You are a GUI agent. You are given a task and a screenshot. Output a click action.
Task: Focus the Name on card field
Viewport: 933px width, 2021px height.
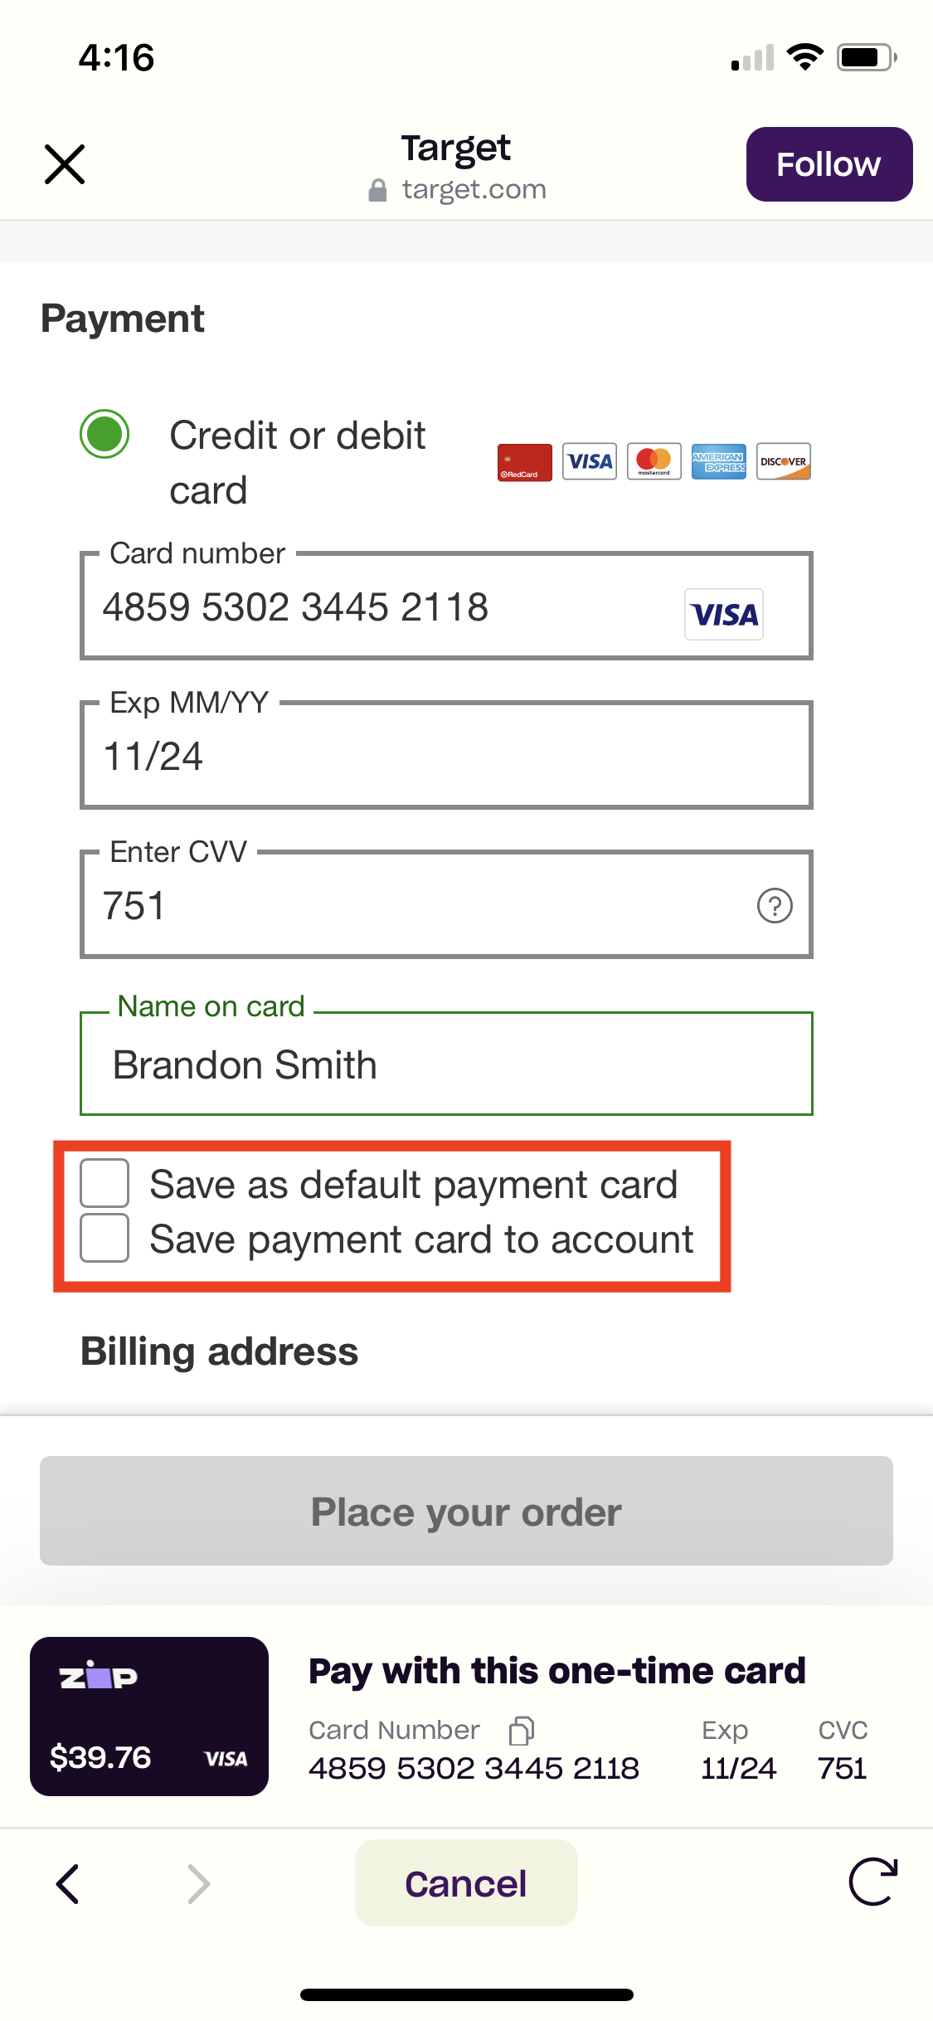(x=446, y=1064)
